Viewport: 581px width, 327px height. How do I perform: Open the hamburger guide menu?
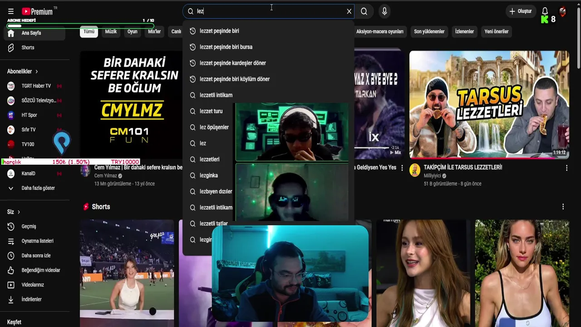pos(11,11)
